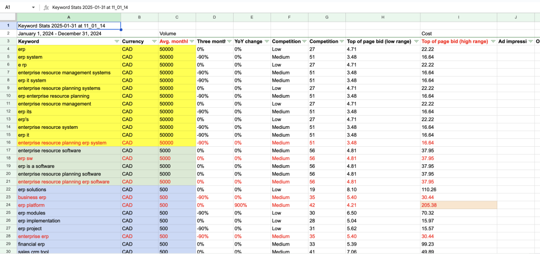Image resolution: width=540 pixels, height=254 pixels.
Task: Open the first Competition column filter dropdown
Action: pyautogui.click(x=304, y=41)
